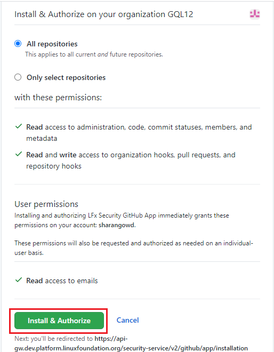
Task: Choose the Only select repositories radio button
Action: [x=18, y=77]
